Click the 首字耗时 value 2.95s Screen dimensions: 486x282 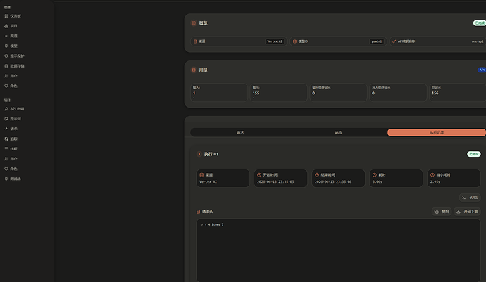[x=435, y=182]
